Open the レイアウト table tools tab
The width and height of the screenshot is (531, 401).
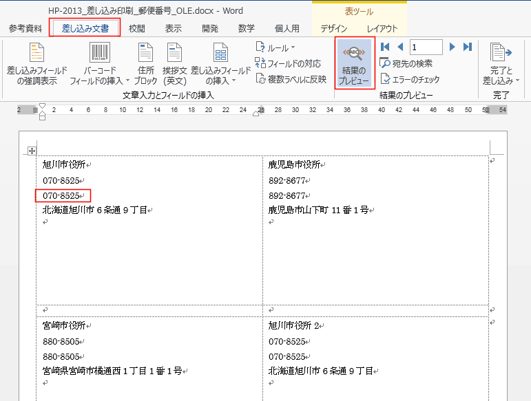(x=382, y=28)
